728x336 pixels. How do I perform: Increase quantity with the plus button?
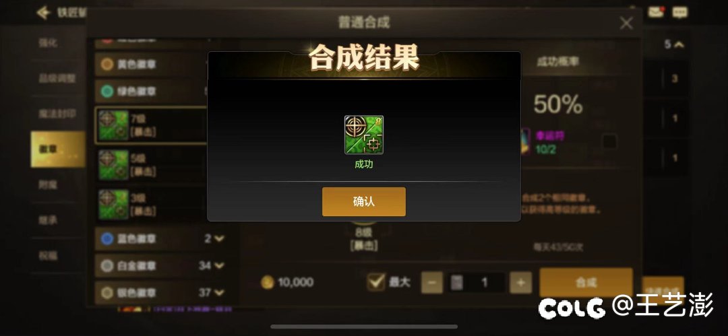click(520, 282)
